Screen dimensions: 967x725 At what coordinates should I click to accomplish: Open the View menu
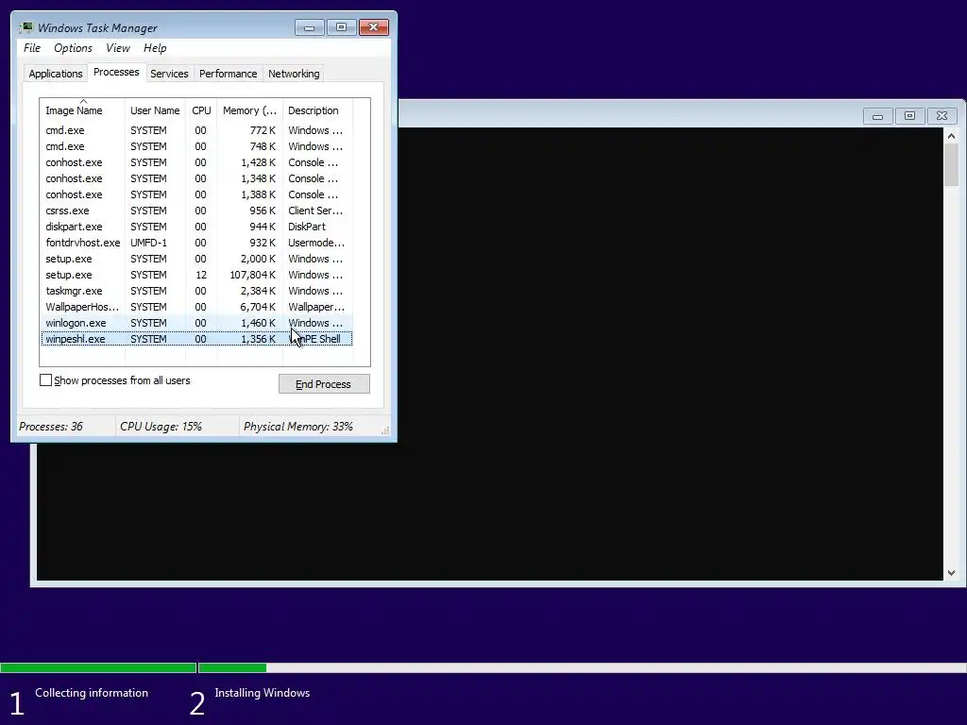118,48
